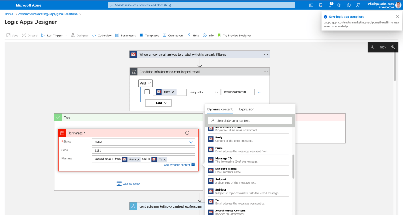Click Add an action in True branch
403x215 pixels.
click(129, 184)
